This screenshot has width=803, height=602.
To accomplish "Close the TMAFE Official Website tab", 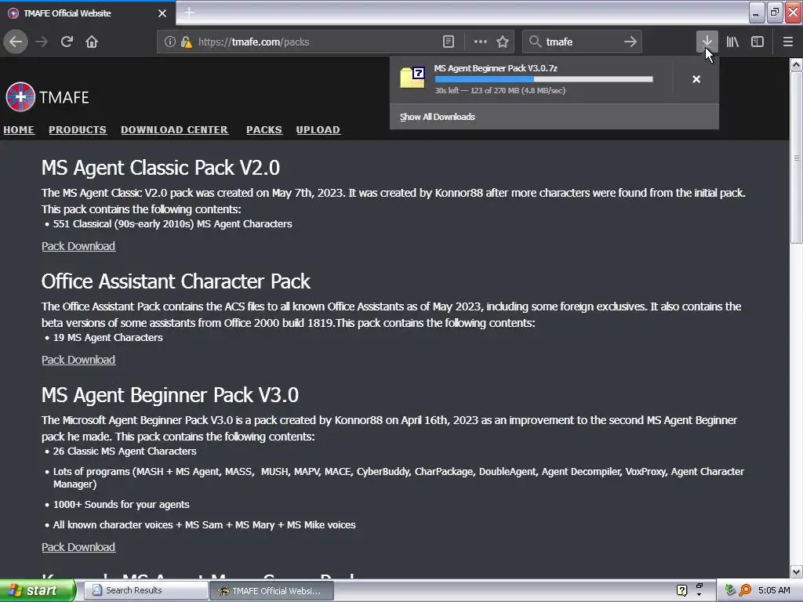I will (x=162, y=13).
